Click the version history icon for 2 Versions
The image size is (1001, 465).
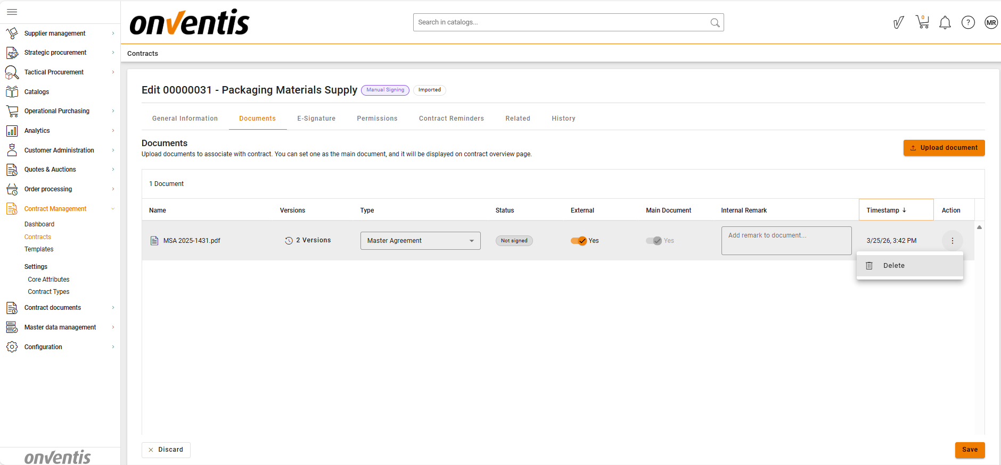289,241
